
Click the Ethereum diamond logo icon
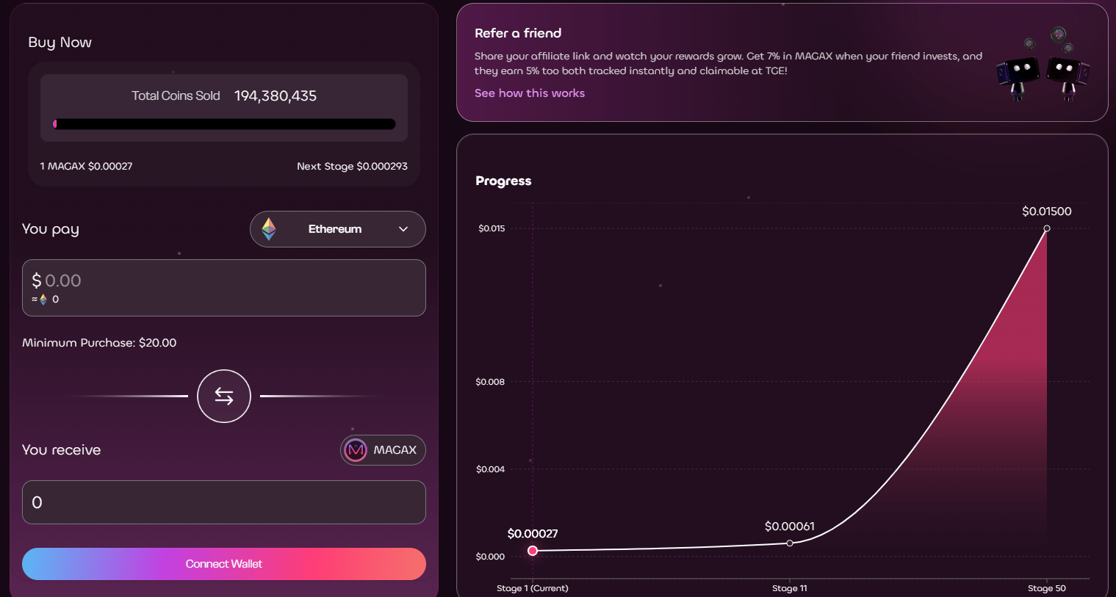coord(269,229)
